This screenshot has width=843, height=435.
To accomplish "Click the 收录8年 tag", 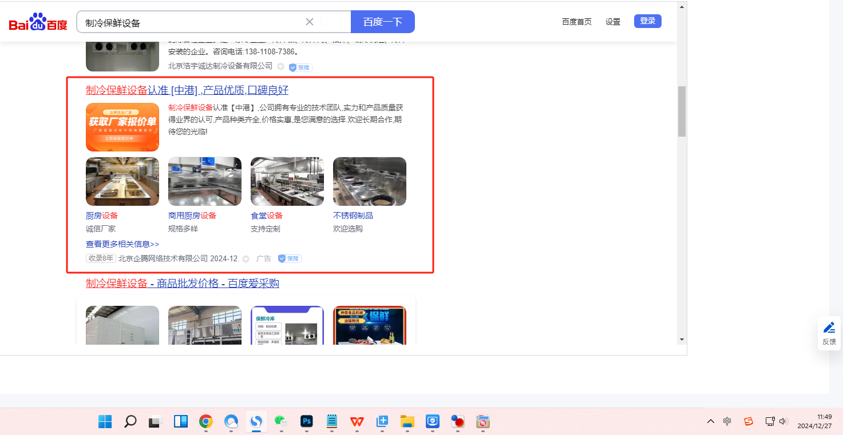I will 101,258.
